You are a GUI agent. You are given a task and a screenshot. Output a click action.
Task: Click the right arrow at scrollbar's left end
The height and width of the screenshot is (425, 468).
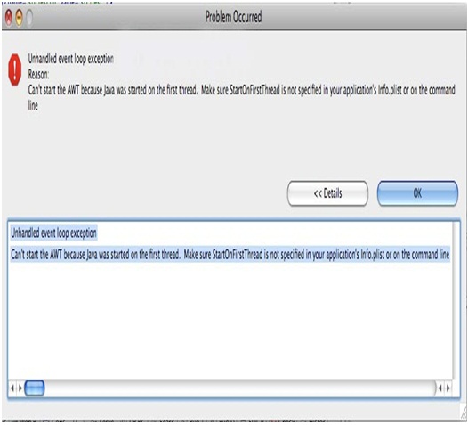pos(20,388)
